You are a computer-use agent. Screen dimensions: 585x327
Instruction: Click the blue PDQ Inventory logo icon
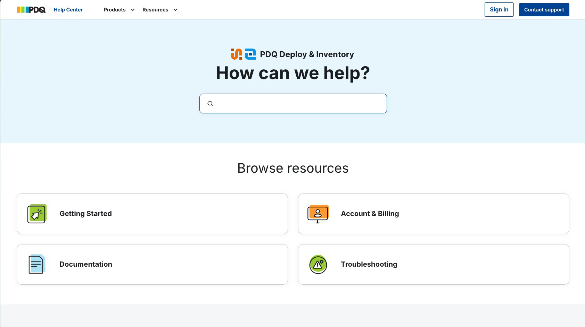click(250, 54)
